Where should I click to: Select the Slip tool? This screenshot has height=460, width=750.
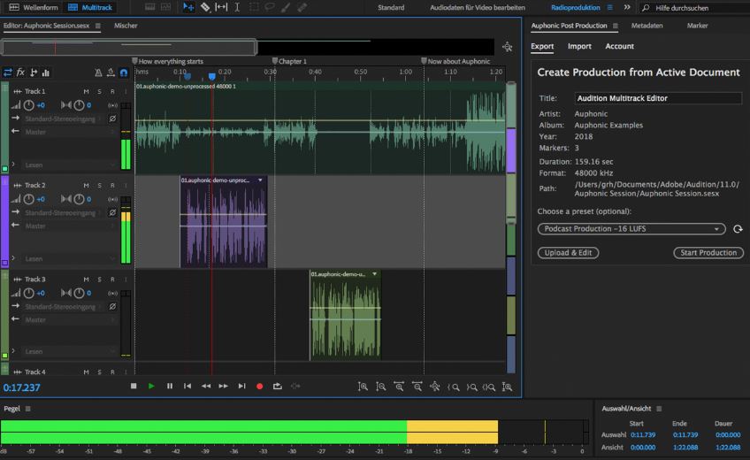point(221,7)
